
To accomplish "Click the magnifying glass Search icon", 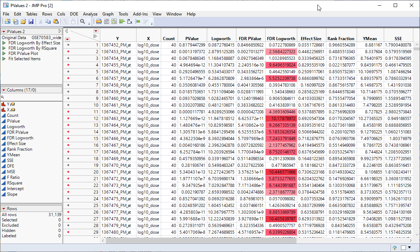I will pos(83,21).
